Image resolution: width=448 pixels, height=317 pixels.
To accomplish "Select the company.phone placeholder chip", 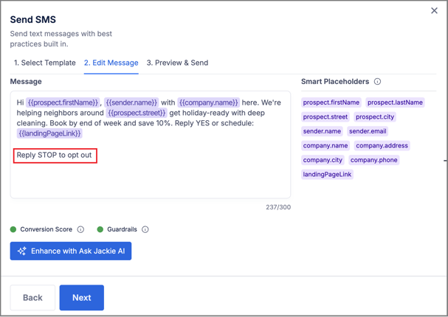I will [373, 160].
